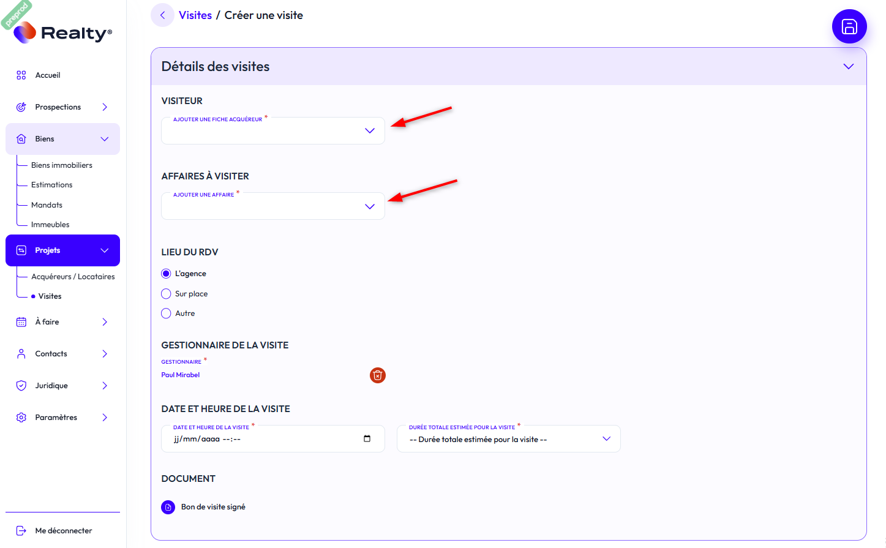Collapse the Détails des visites panel
Viewport: 886px width, 548px height.
[x=848, y=66]
